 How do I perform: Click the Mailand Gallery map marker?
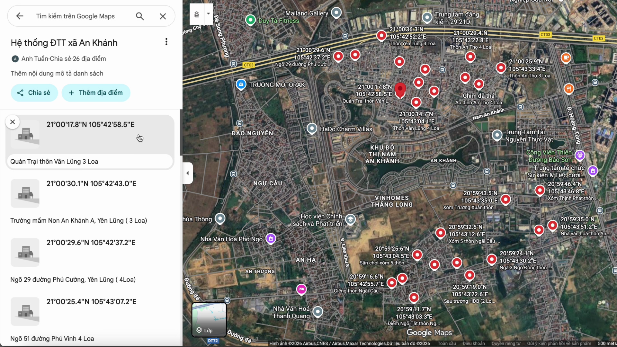coord(336,13)
